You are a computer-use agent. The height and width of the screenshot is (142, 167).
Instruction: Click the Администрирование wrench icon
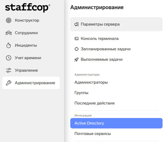coord(9,83)
